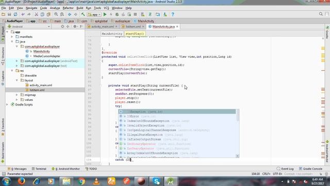Expand the values folder
Image resolution: width=330 pixels, height=186 pixels.
pos(17,100)
